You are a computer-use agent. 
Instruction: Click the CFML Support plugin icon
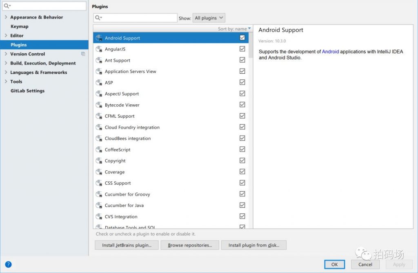(99, 116)
